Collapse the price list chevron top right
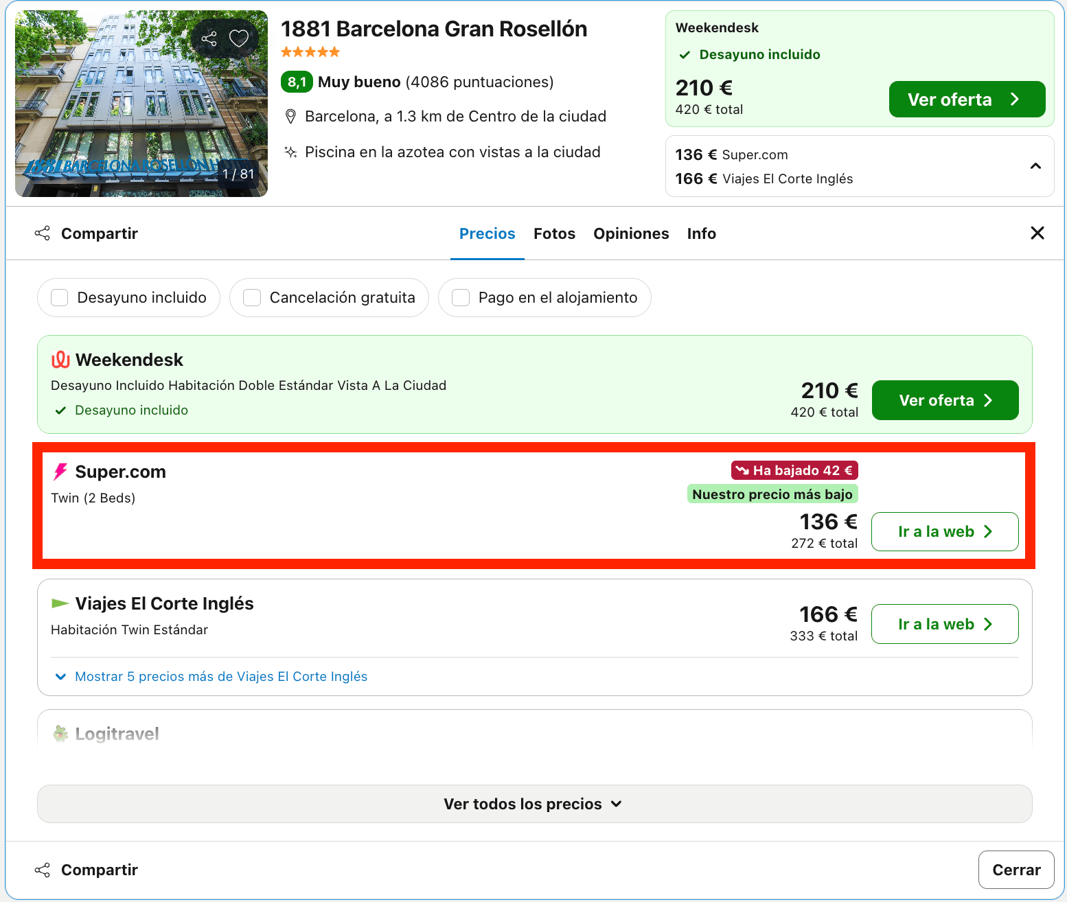Image resolution: width=1067 pixels, height=902 pixels. click(1035, 166)
